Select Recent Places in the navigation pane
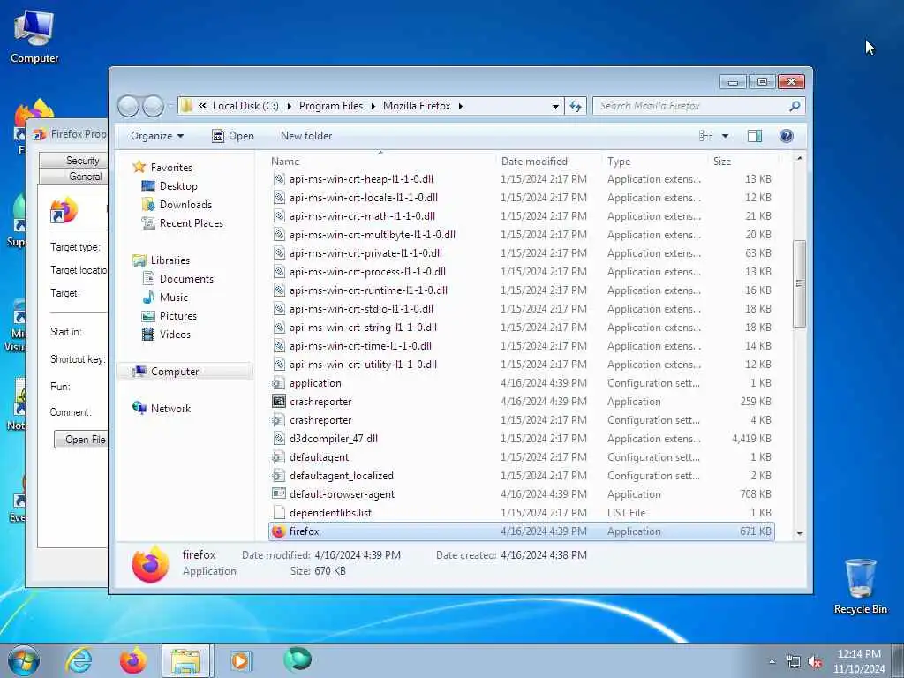 tap(191, 223)
